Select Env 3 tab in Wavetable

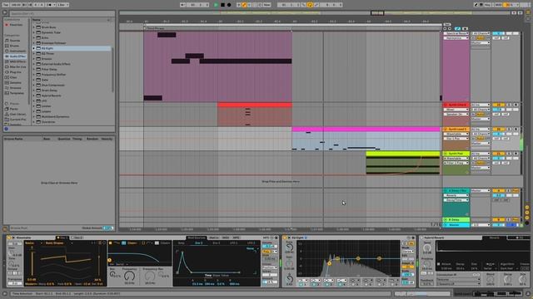216,243
